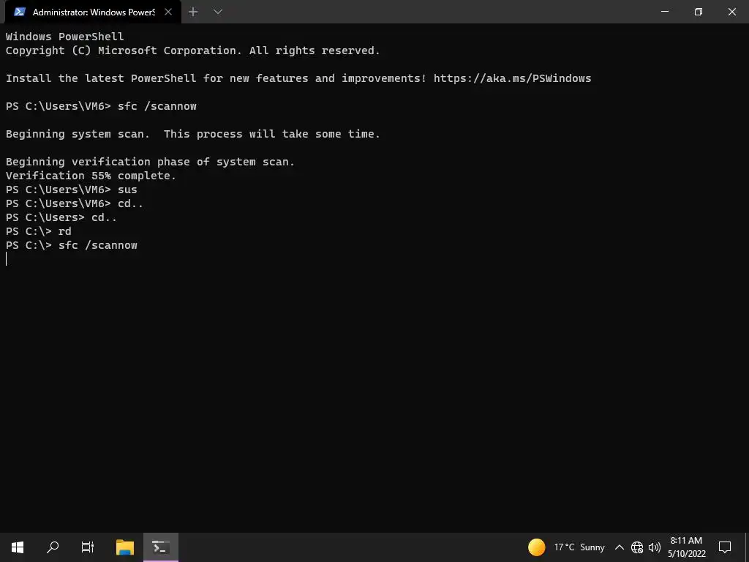Open the volume control icon
Screen dimensions: 749x562
tap(655, 547)
